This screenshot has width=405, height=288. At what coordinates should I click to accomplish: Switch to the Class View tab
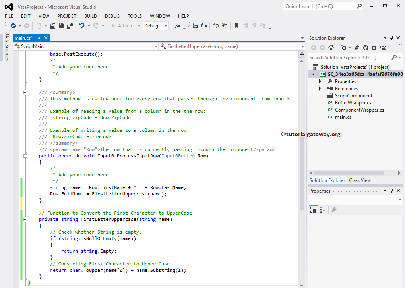coord(359,180)
